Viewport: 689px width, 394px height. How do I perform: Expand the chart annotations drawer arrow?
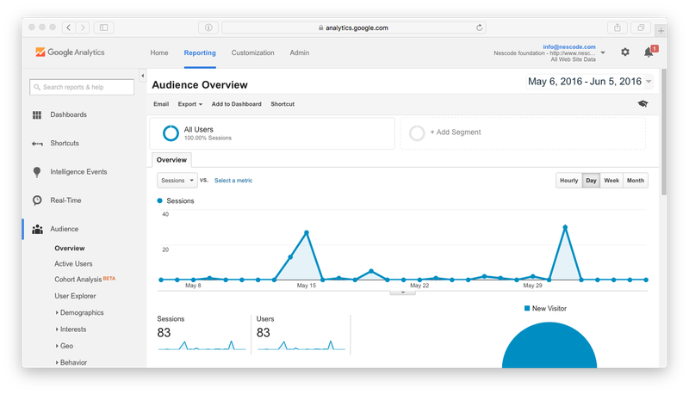point(402,292)
